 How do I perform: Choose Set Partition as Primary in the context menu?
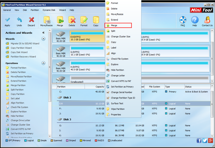click(x=123, y=87)
